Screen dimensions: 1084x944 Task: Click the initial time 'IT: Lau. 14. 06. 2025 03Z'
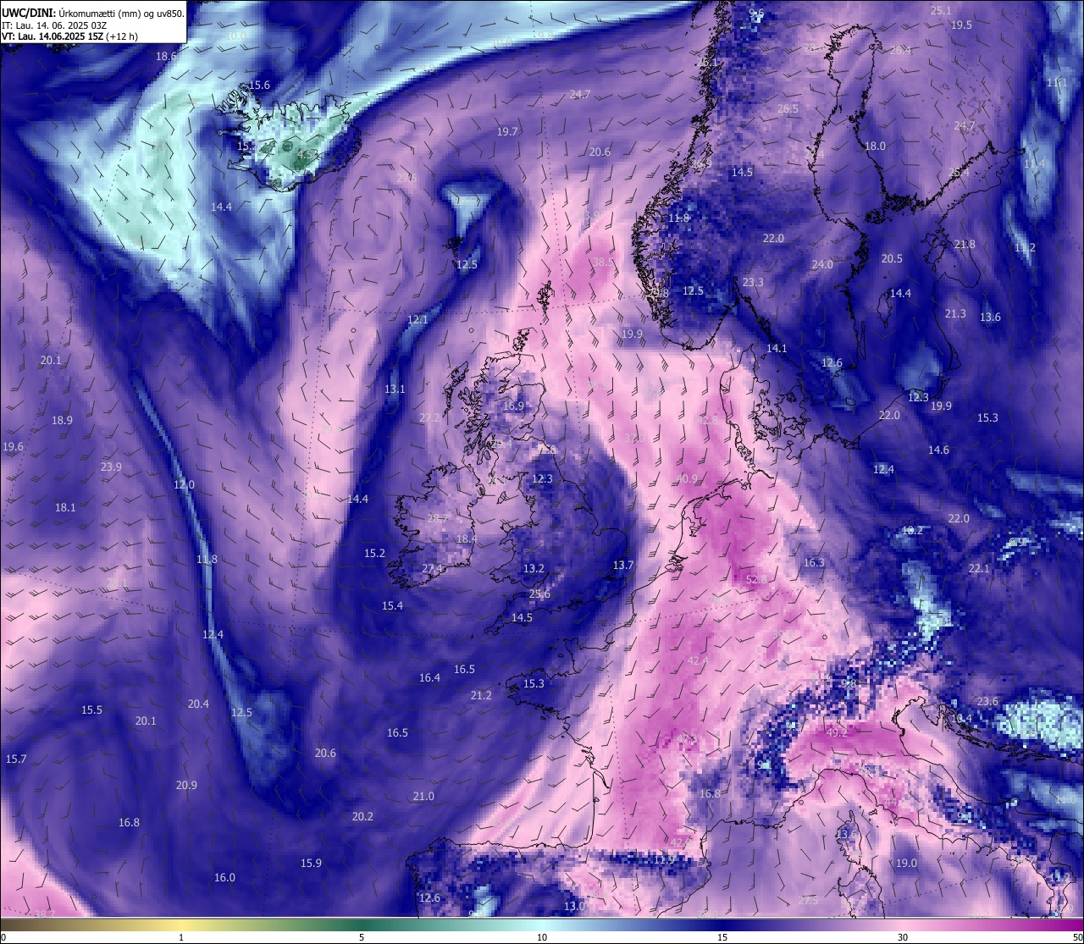[x=54, y=25]
